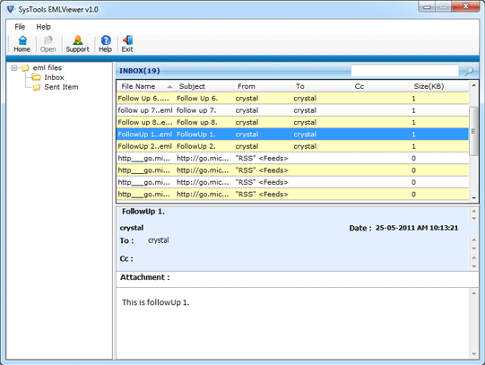The width and height of the screenshot is (485, 365).
Task: Click the email list scrollbar thumb
Action: click(x=473, y=131)
